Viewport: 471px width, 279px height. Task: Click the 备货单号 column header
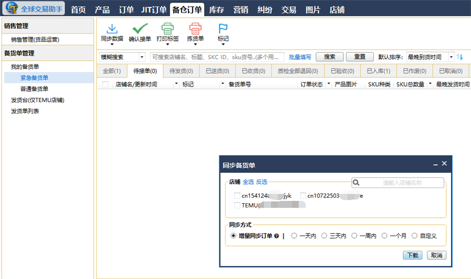tap(240, 84)
